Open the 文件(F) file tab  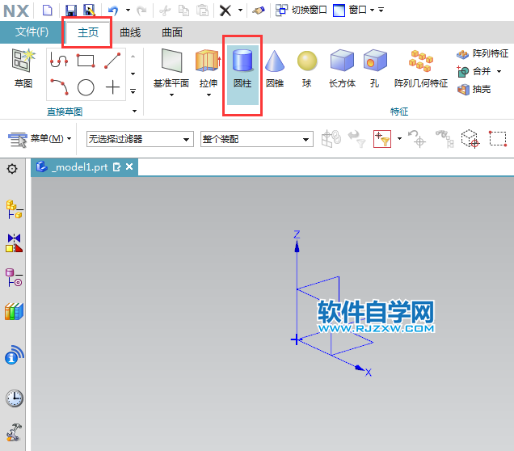(32, 32)
